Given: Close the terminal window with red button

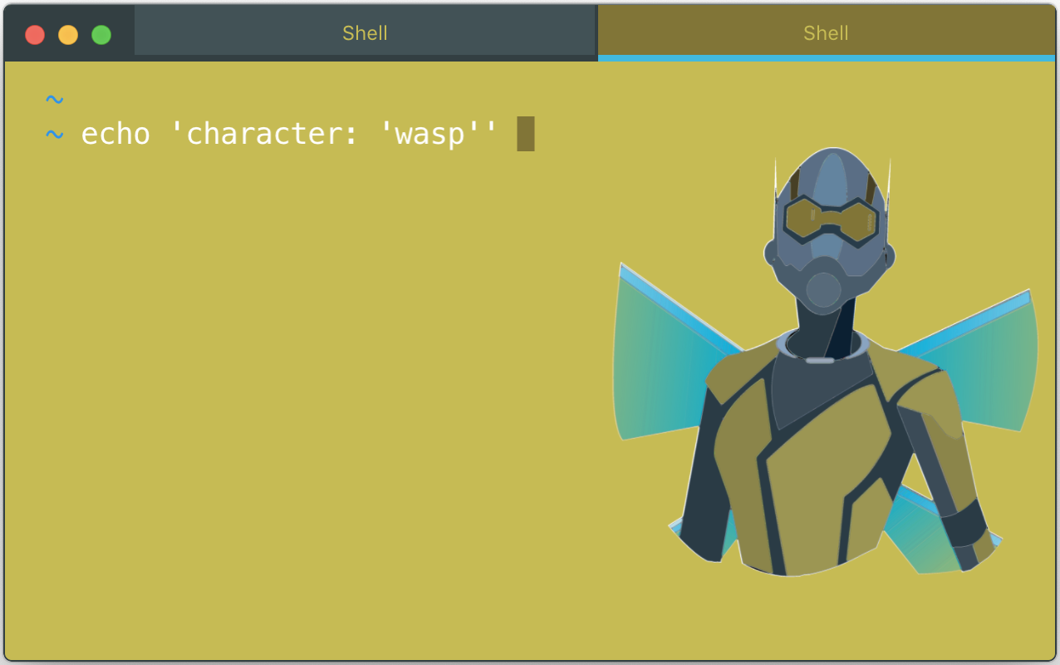Looking at the screenshot, I should point(35,35).
